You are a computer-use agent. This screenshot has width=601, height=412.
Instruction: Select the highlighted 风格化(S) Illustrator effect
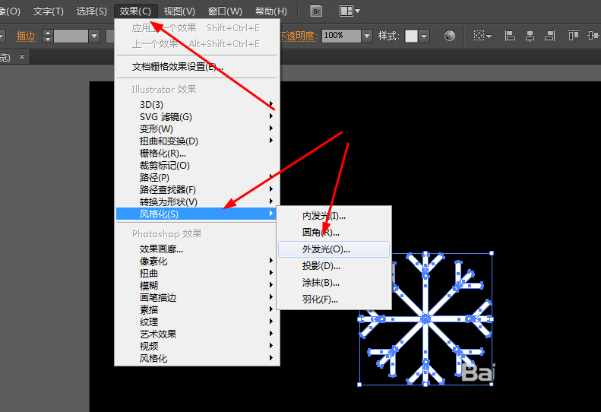tap(196, 214)
